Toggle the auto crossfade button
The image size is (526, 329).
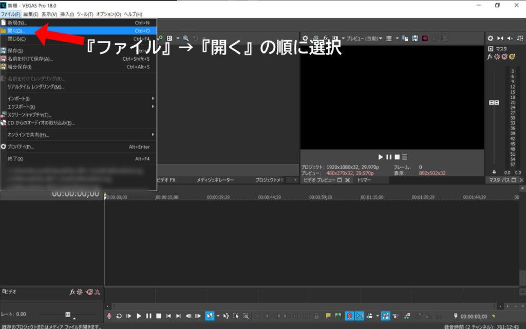click(360, 316)
